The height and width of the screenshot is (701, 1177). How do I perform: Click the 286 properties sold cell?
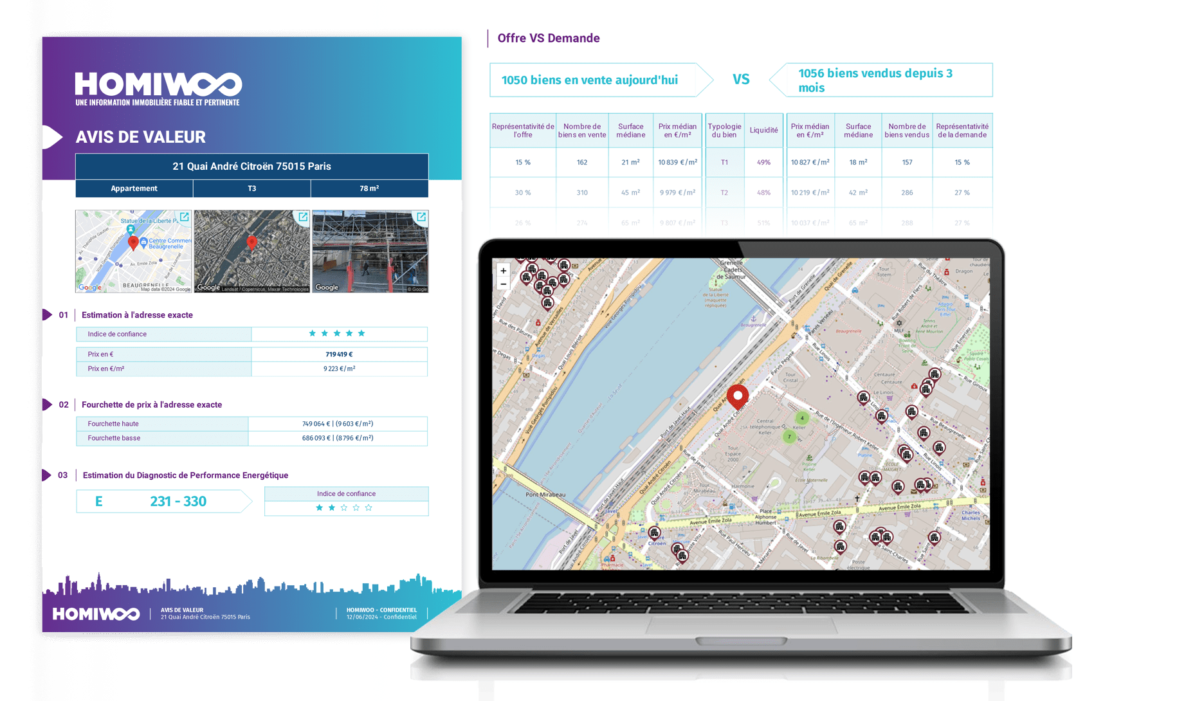(x=907, y=192)
